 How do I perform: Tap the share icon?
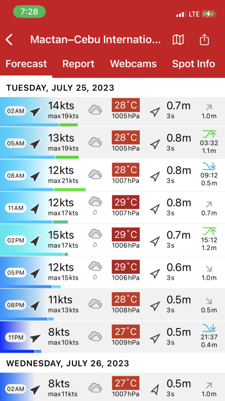pyautogui.click(x=204, y=40)
